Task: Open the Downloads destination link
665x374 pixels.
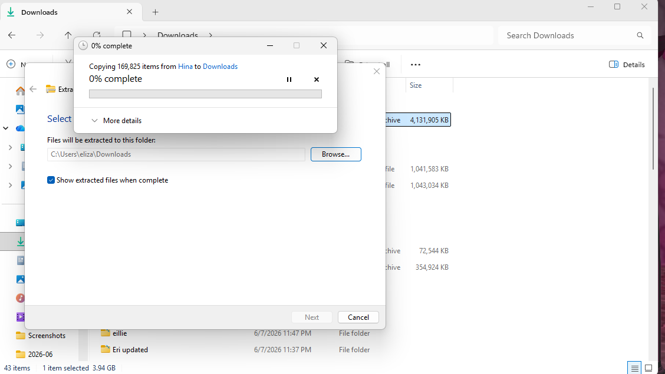Action: (220, 67)
